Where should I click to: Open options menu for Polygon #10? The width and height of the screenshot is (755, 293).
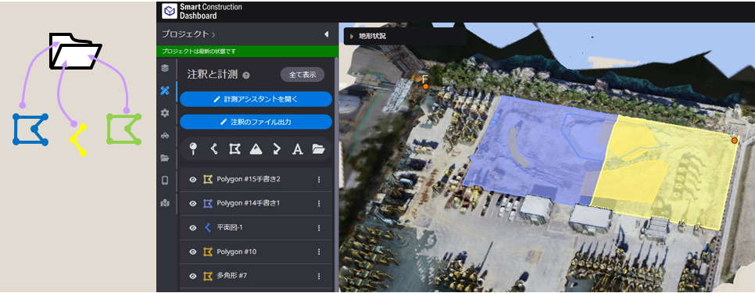point(319,252)
